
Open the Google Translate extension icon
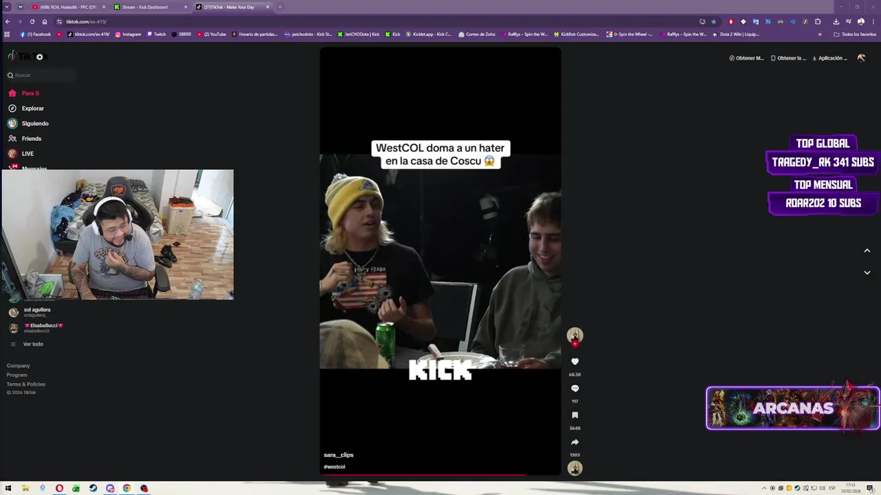coord(756,21)
